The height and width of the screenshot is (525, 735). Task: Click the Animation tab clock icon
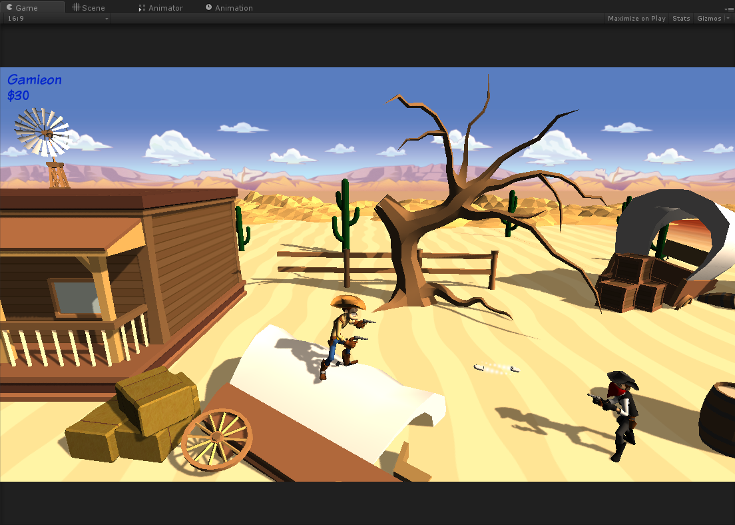tap(209, 7)
